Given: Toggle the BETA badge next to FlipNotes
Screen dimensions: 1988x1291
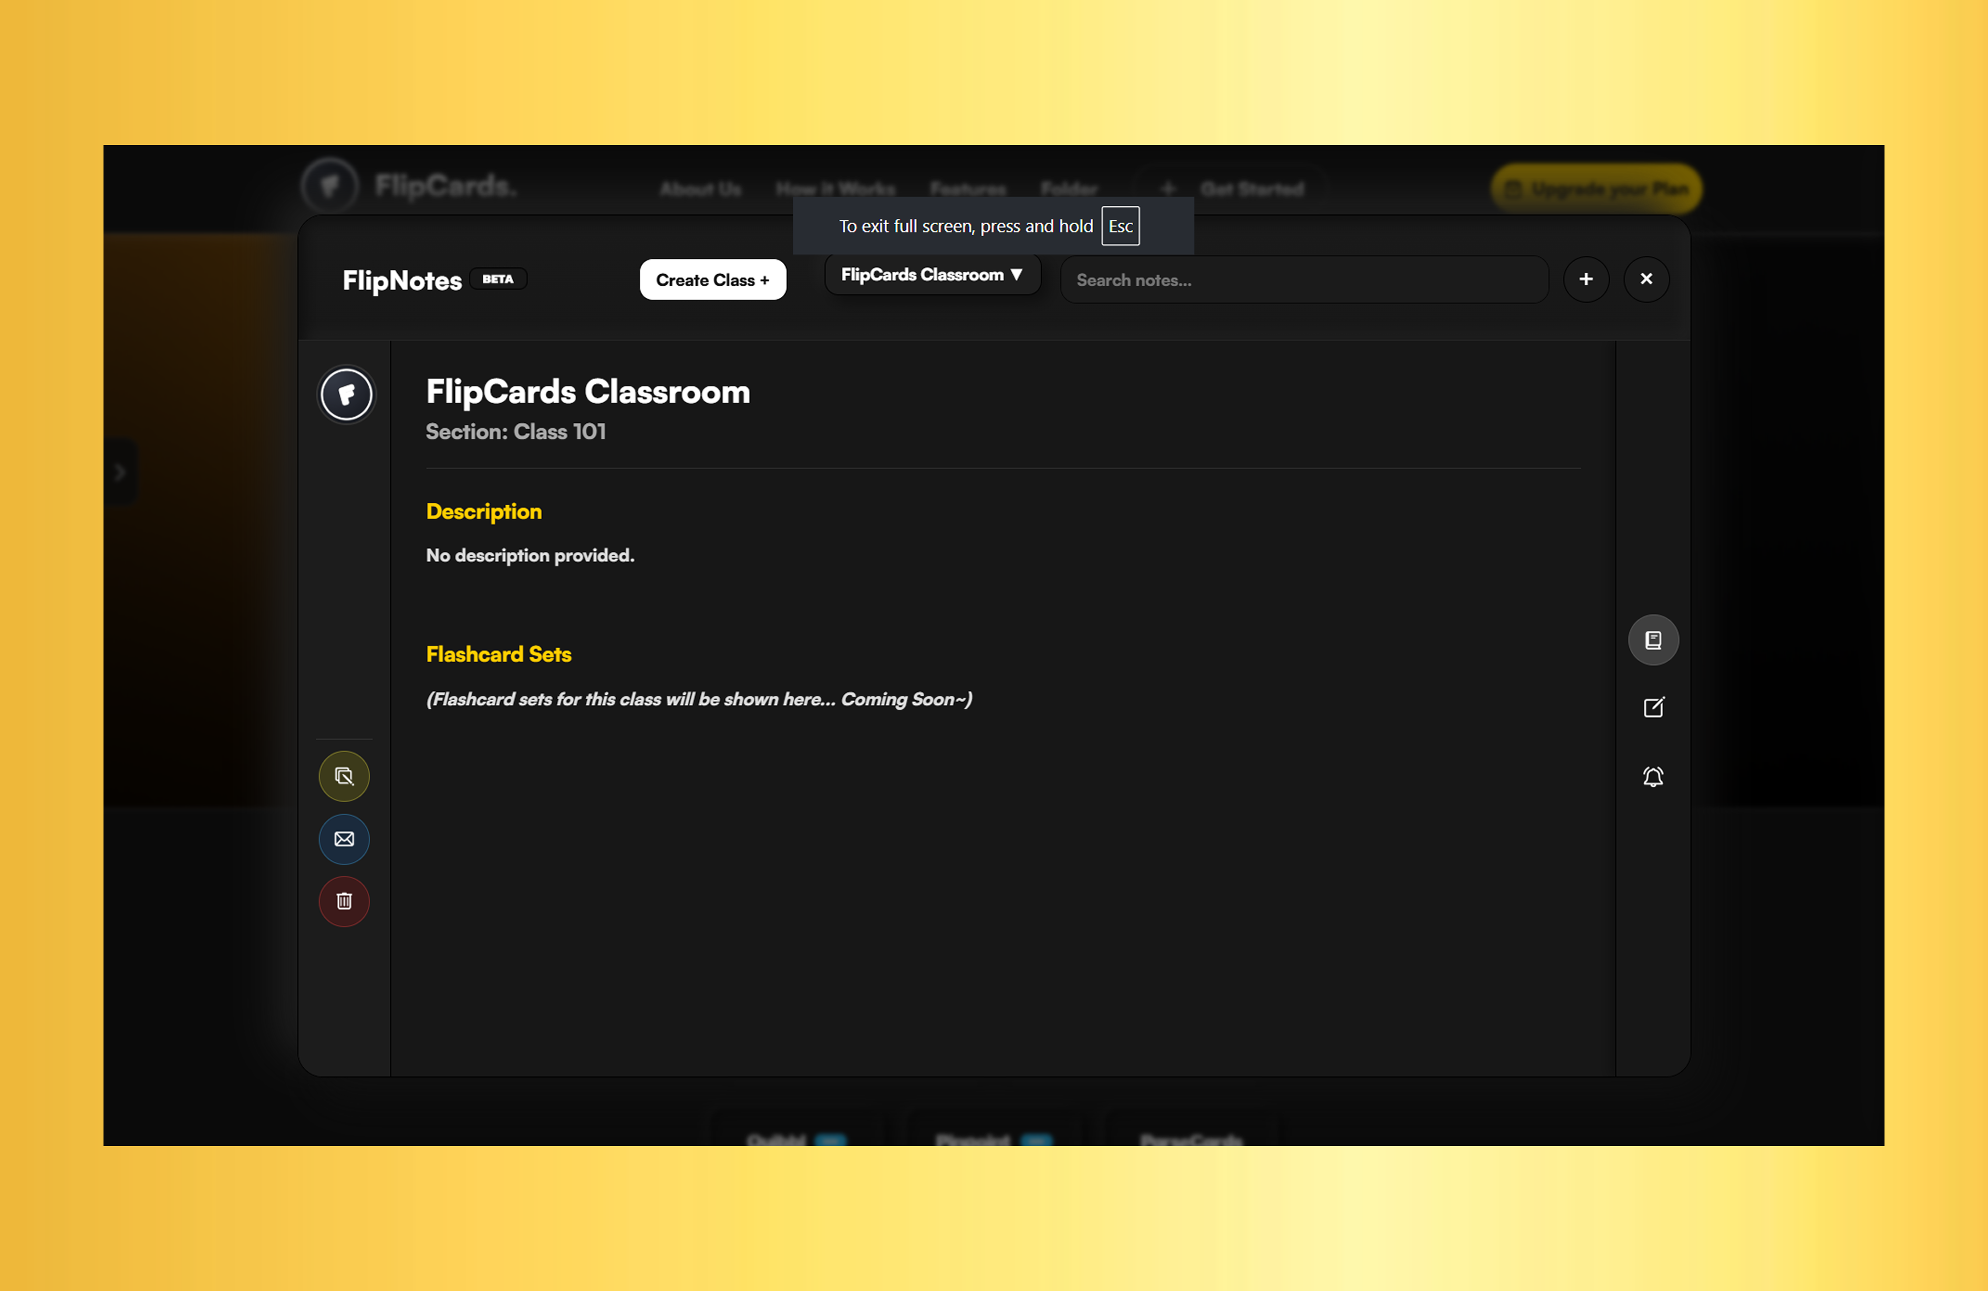Looking at the screenshot, I should point(499,279).
